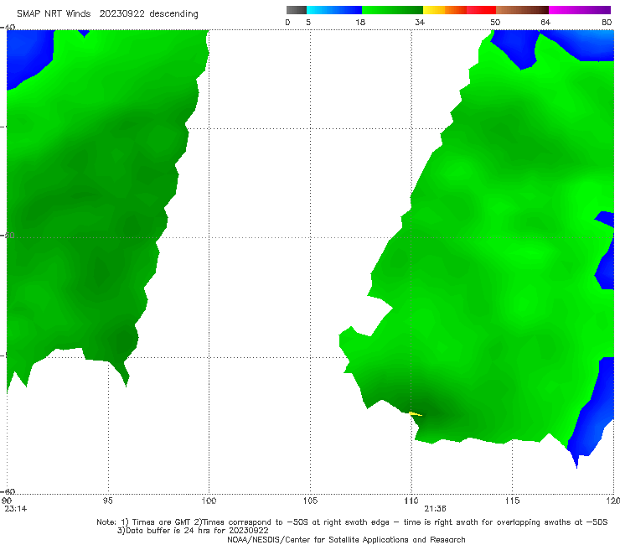Click the "NOAA/NESDIS/Center for Satellite Applications" credit
The width and height of the screenshot is (620, 545).
pos(346,539)
